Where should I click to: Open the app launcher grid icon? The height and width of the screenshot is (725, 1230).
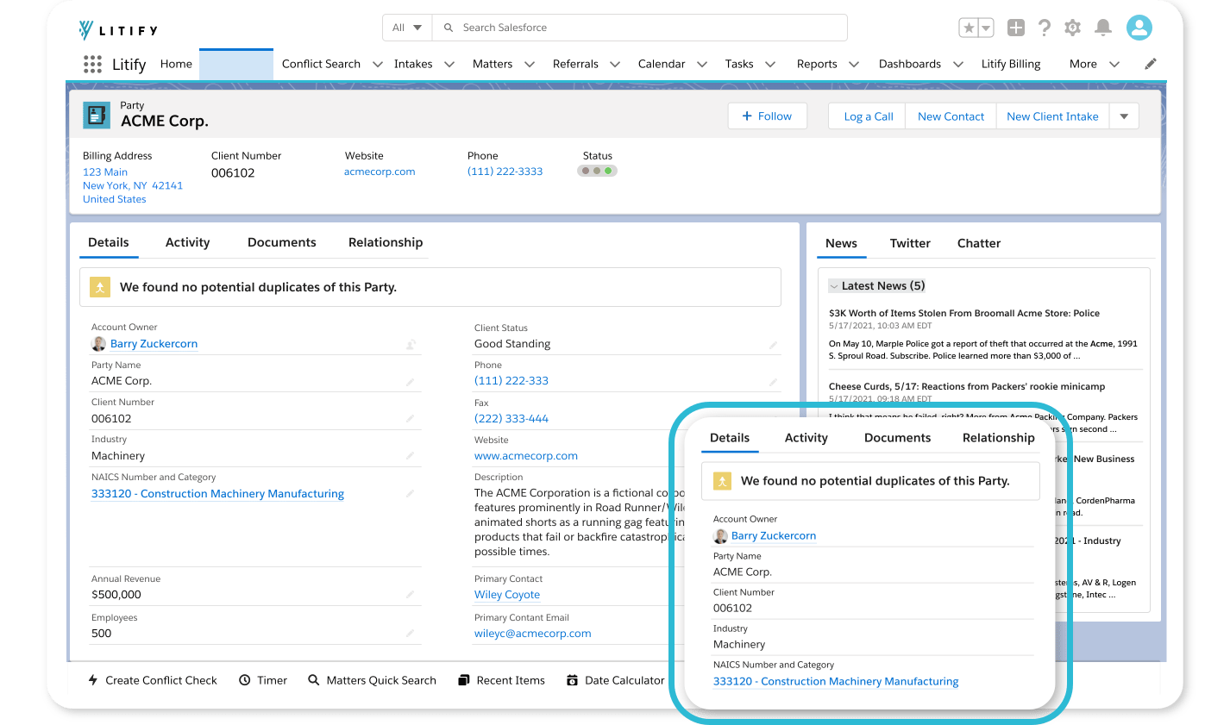click(92, 64)
